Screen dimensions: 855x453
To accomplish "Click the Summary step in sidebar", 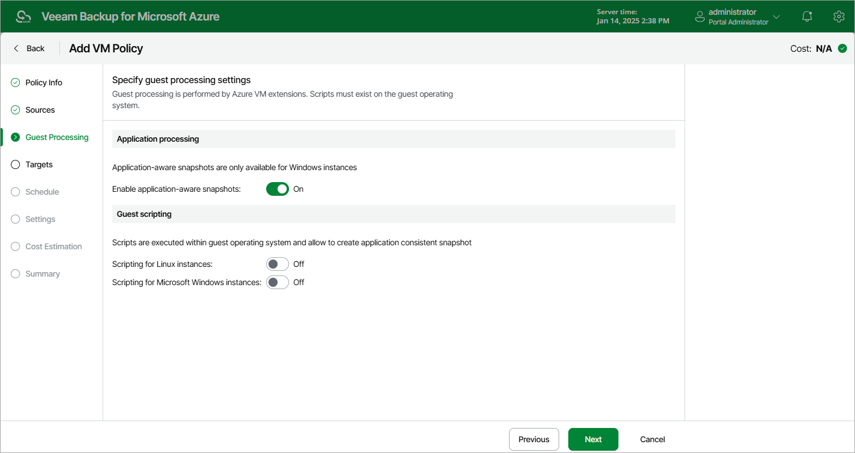I will [43, 274].
